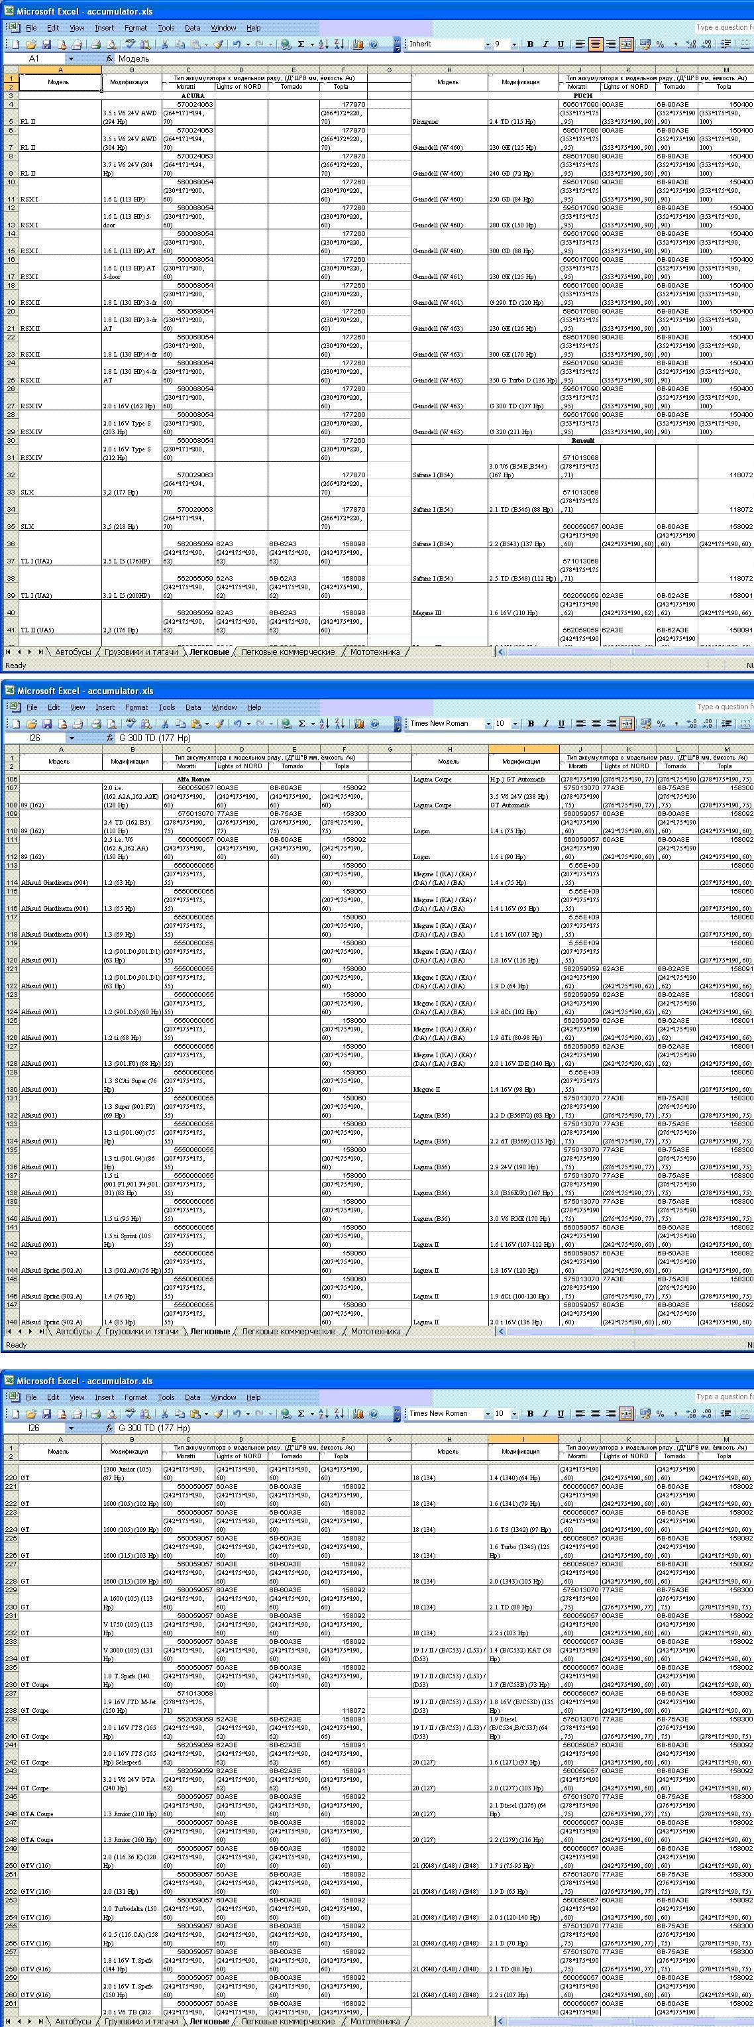Viewport: 754px width, 2027px height.
Task: Click first-sheet navigation arrow in window showing row 106
Action: click(x=9, y=1332)
